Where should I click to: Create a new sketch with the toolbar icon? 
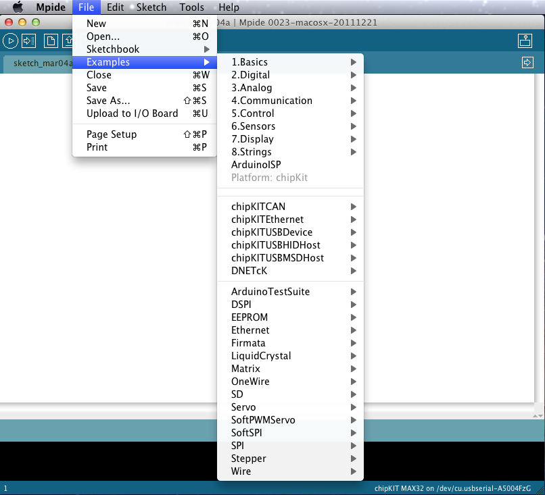[50, 41]
